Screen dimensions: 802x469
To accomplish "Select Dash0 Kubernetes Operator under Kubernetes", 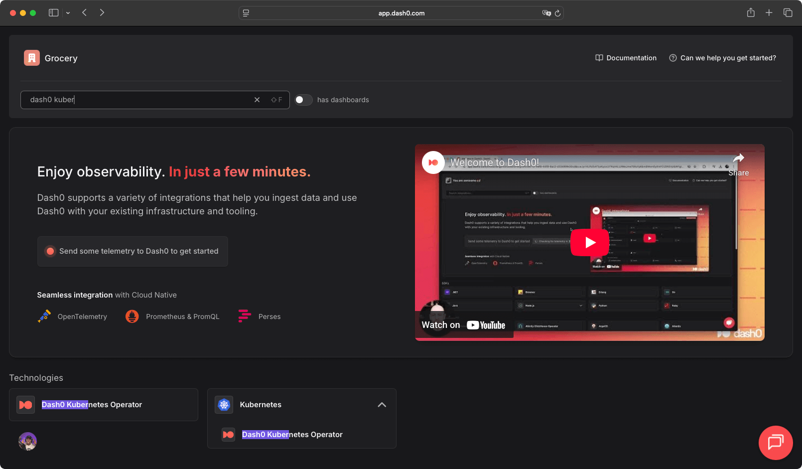I will (292, 435).
